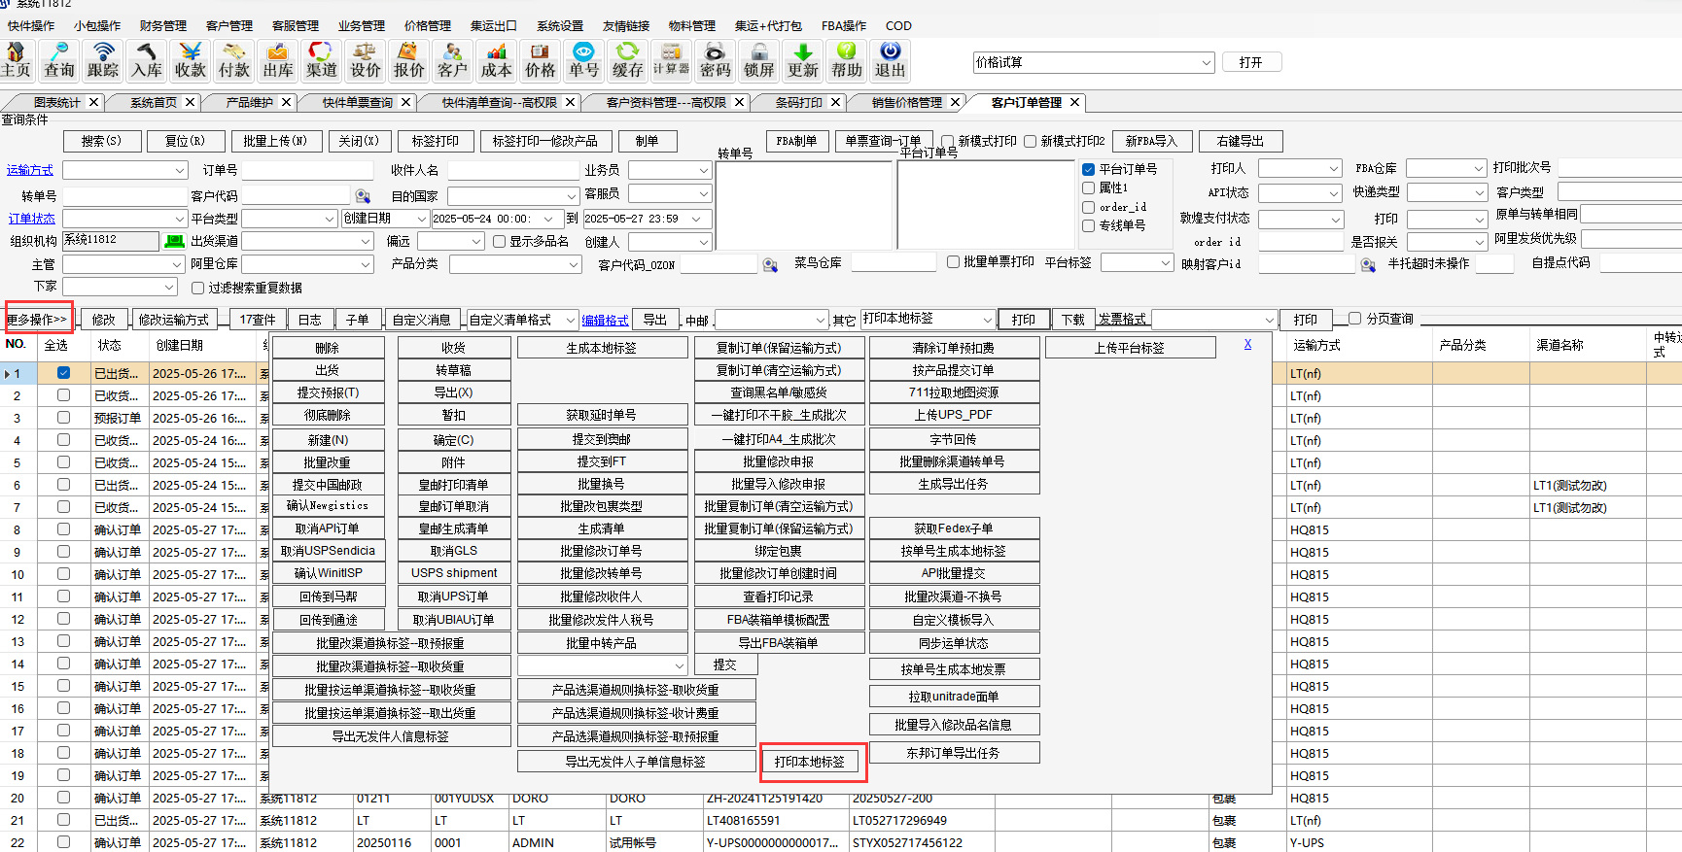This screenshot has width=1682, height=852.
Task: Click the 打印本地标签 button in popup
Action: pos(810,762)
